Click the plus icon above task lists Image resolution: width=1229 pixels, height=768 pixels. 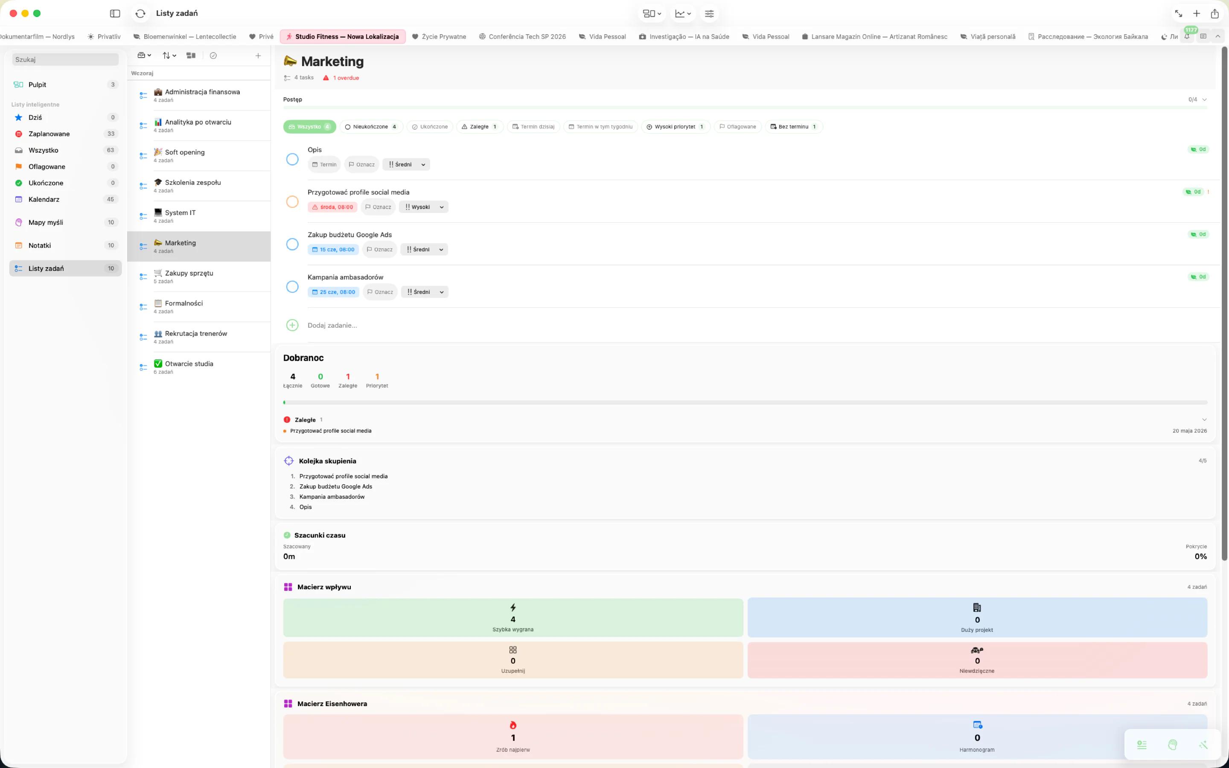258,56
